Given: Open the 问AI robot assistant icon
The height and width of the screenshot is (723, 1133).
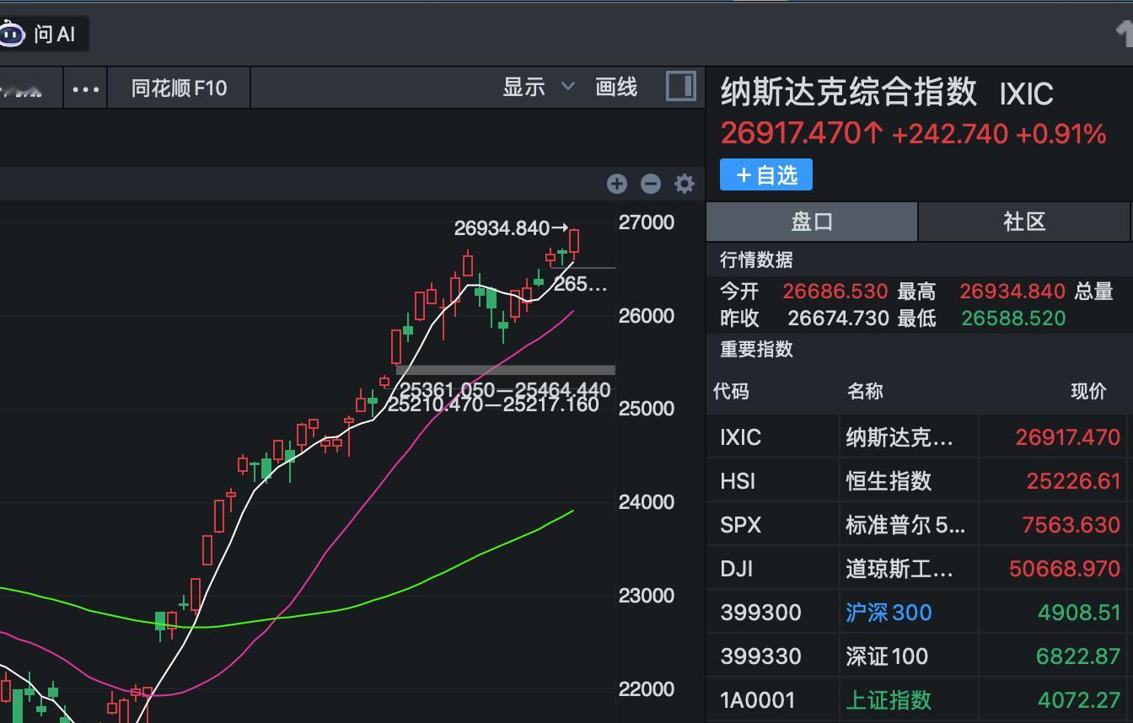Looking at the screenshot, I should (x=11, y=34).
